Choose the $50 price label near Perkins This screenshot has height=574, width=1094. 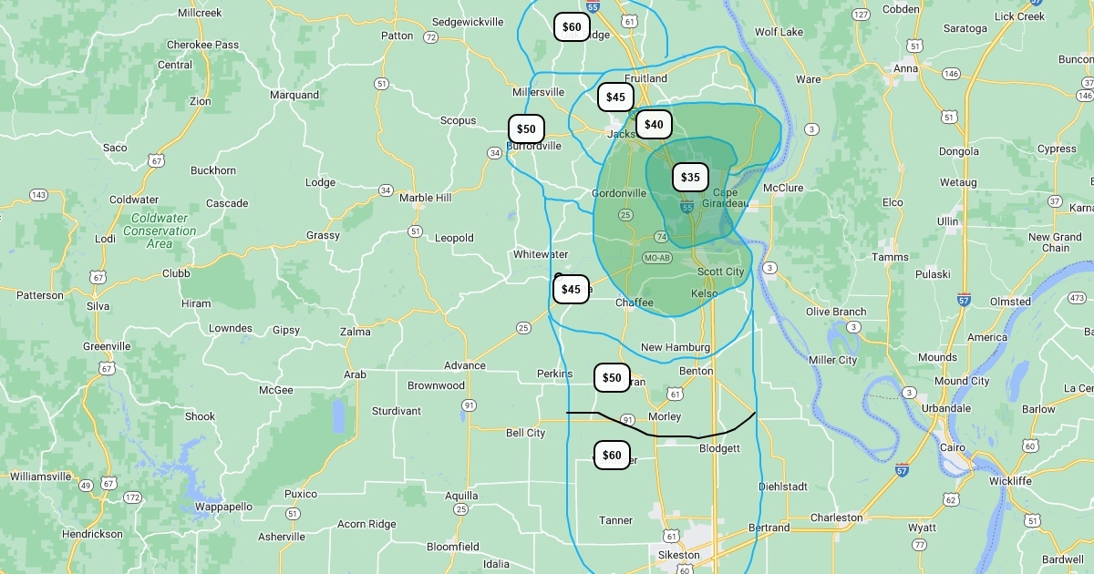[x=612, y=377]
